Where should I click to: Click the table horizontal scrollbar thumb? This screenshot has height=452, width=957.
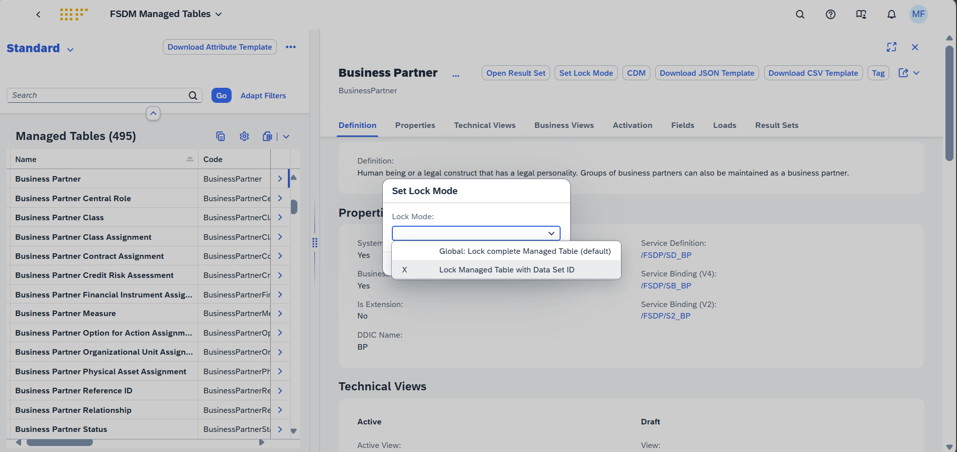(x=60, y=442)
